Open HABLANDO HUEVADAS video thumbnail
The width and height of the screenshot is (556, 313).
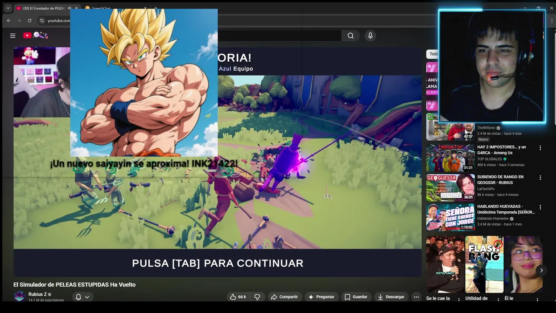(450, 217)
